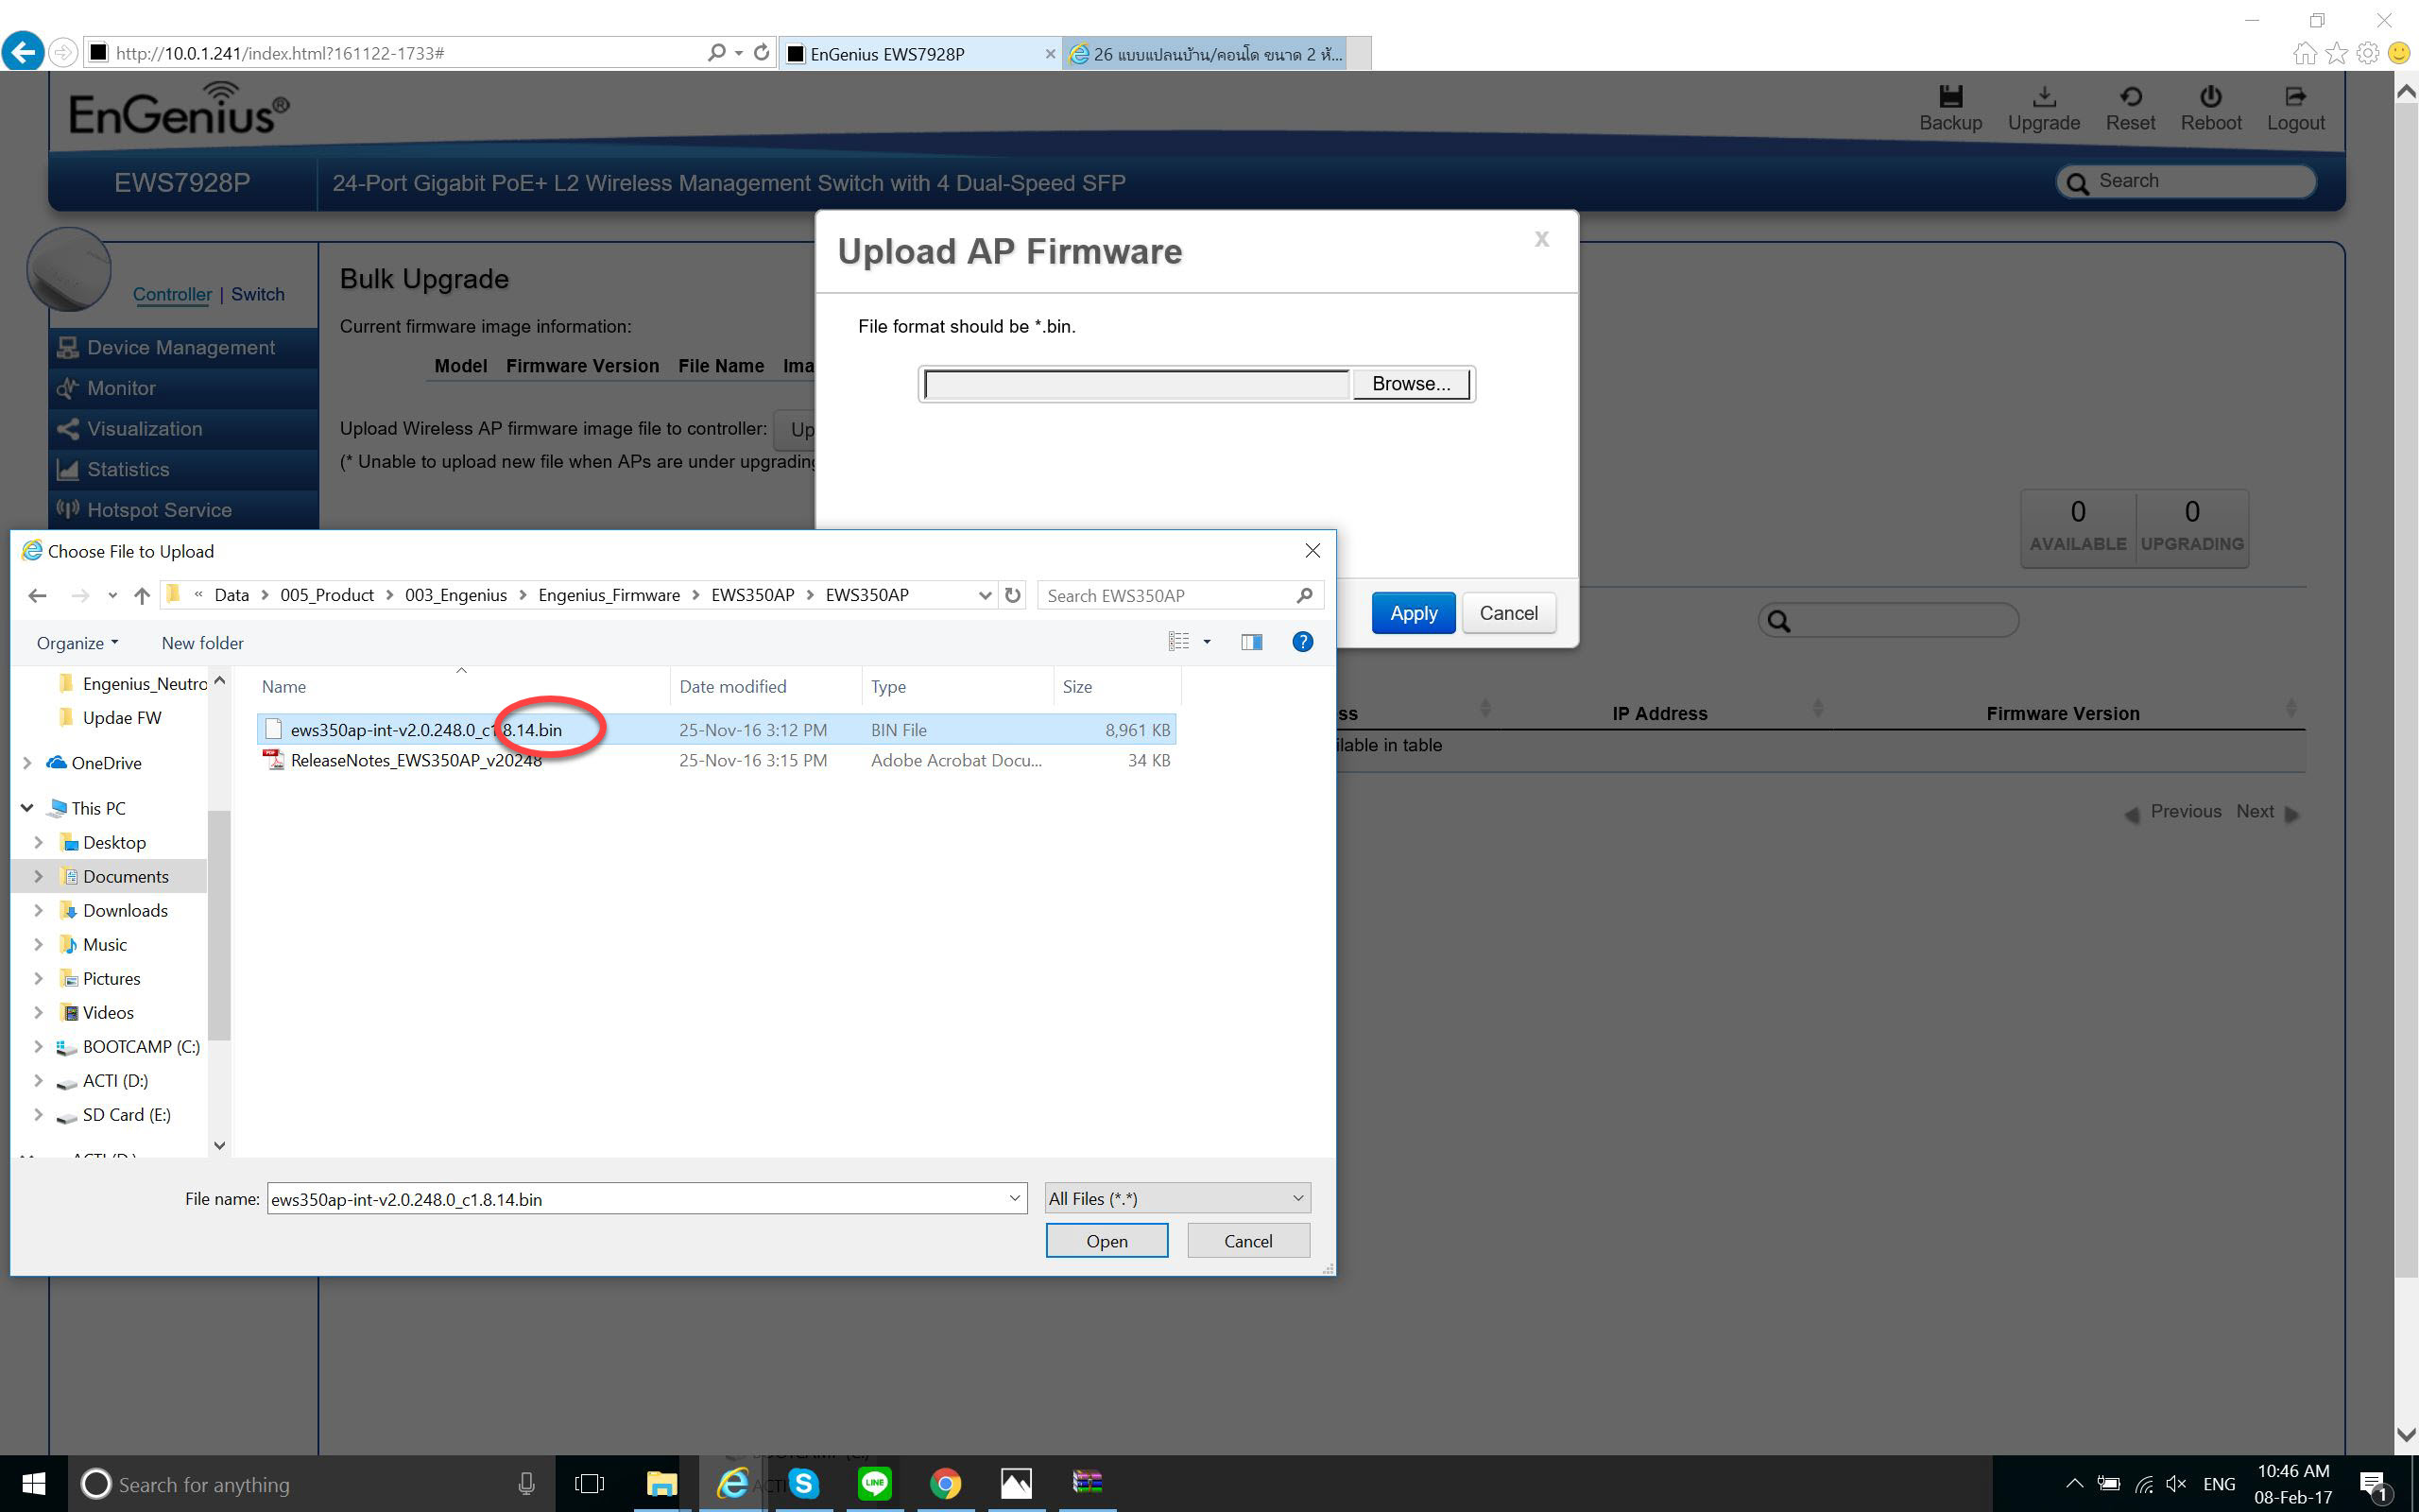Click the Backup icon in EnGenius header
The image size is (2419, 1512).
(x=1950, y=97)
